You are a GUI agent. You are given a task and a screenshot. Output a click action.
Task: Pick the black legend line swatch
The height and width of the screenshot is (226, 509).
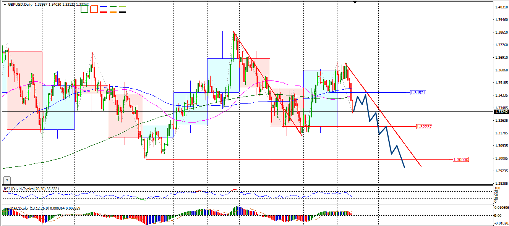pyautogui.click(x=122, y=12)
